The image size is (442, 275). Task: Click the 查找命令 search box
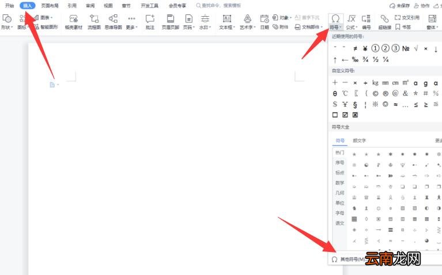(219, 5)
